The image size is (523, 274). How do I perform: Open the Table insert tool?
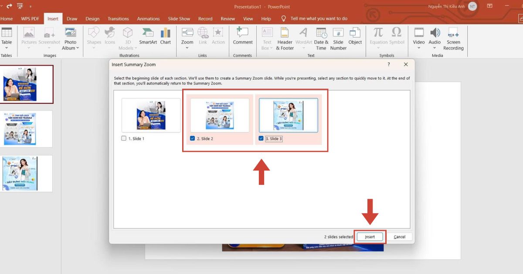pos(7,38)
